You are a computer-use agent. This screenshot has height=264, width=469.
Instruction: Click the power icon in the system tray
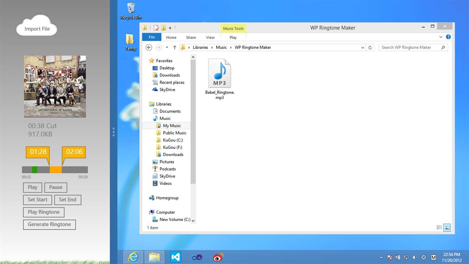[398, 257]
